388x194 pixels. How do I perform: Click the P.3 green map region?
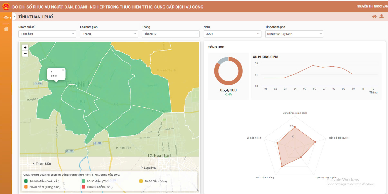click(116, 104)
